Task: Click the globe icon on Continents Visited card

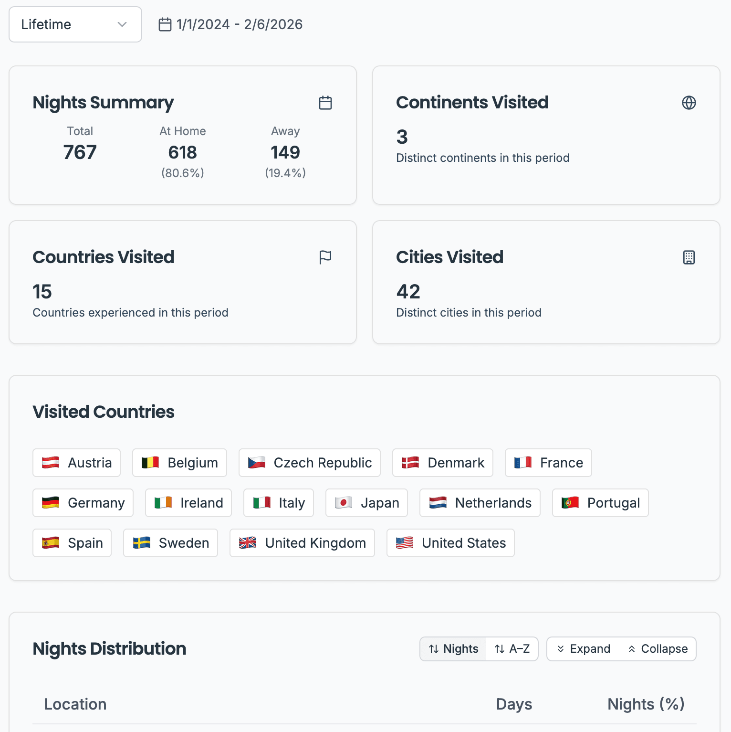Action: pos(689,102)
